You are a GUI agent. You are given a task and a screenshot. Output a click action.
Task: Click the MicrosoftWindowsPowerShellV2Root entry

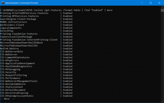(x=22, y=43)
